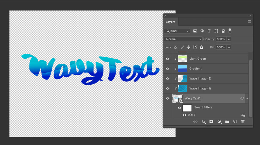
Task: Toggle visibility of the Gradient layer
Action: [168, 69]
